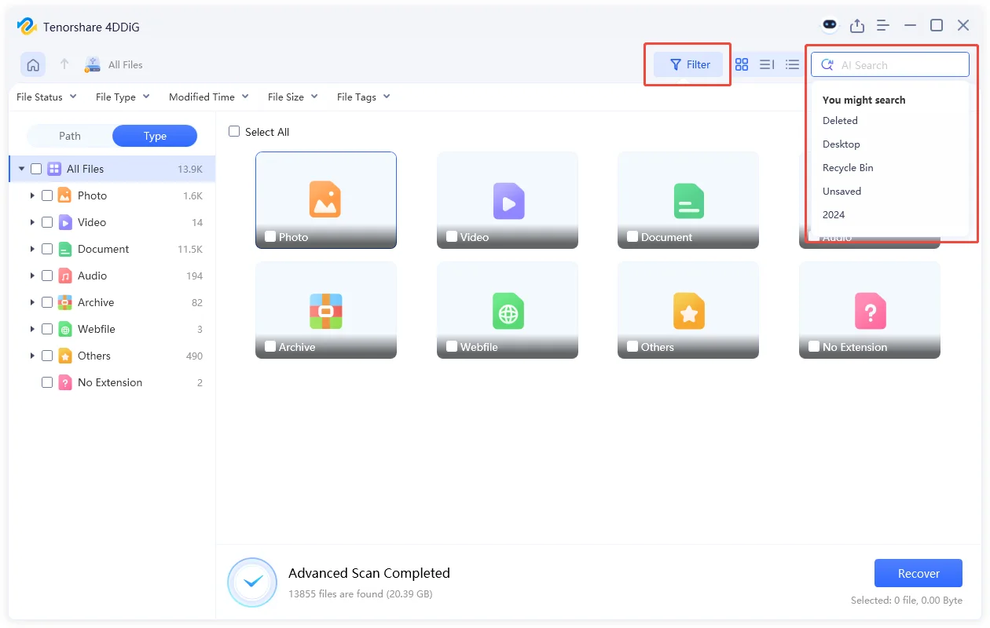Screen dimensions: 990x628
Task: Open the Filter panel
Action: coord(687,64)
